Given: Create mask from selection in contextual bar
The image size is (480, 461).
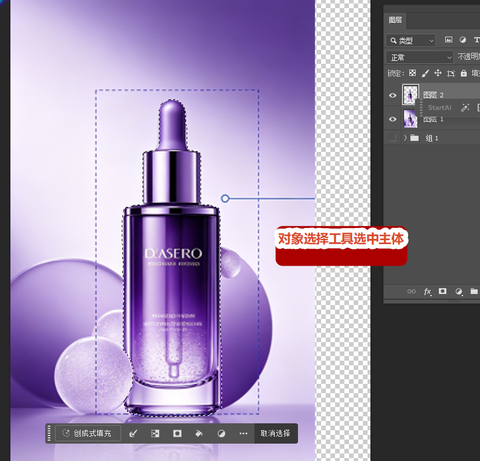Looking at the screenshot, I should [177, 433].
